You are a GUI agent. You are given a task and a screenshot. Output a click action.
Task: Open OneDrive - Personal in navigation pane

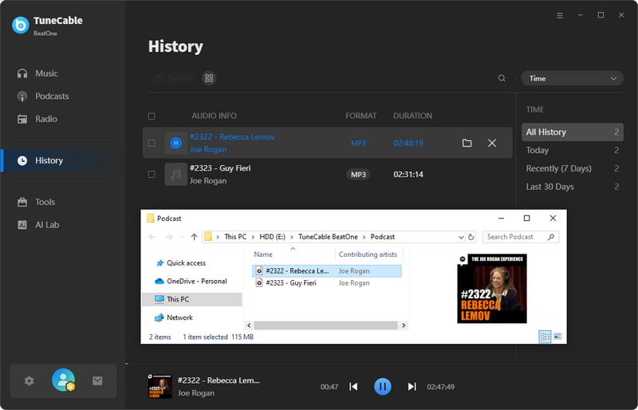point(191,282)
